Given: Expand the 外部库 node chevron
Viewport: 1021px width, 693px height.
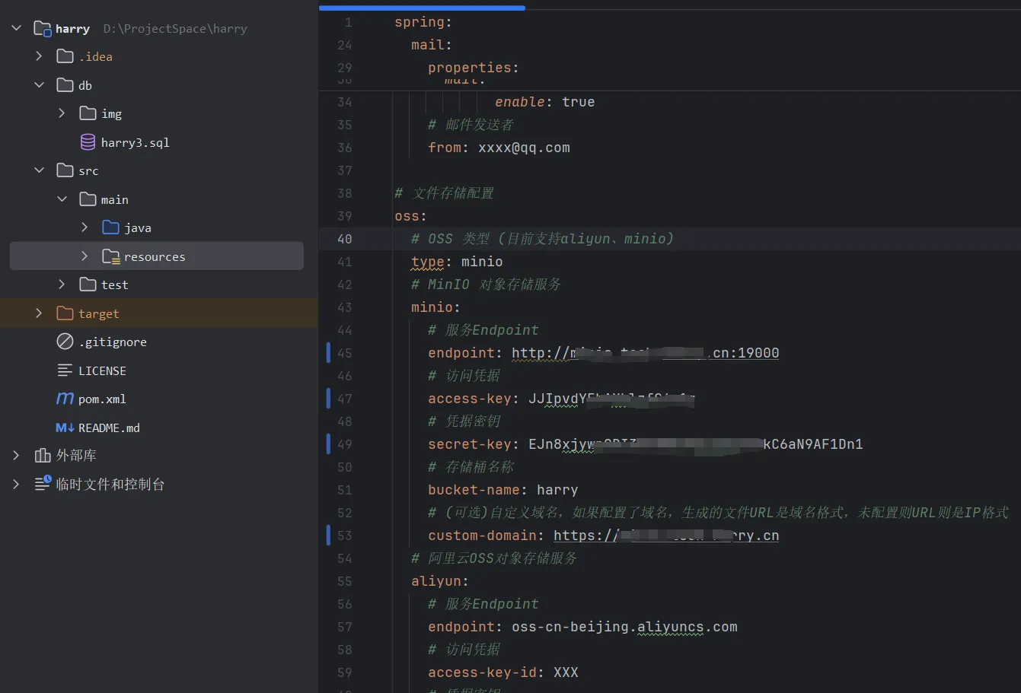Looking at the screenshot, I should click(17, 455).
